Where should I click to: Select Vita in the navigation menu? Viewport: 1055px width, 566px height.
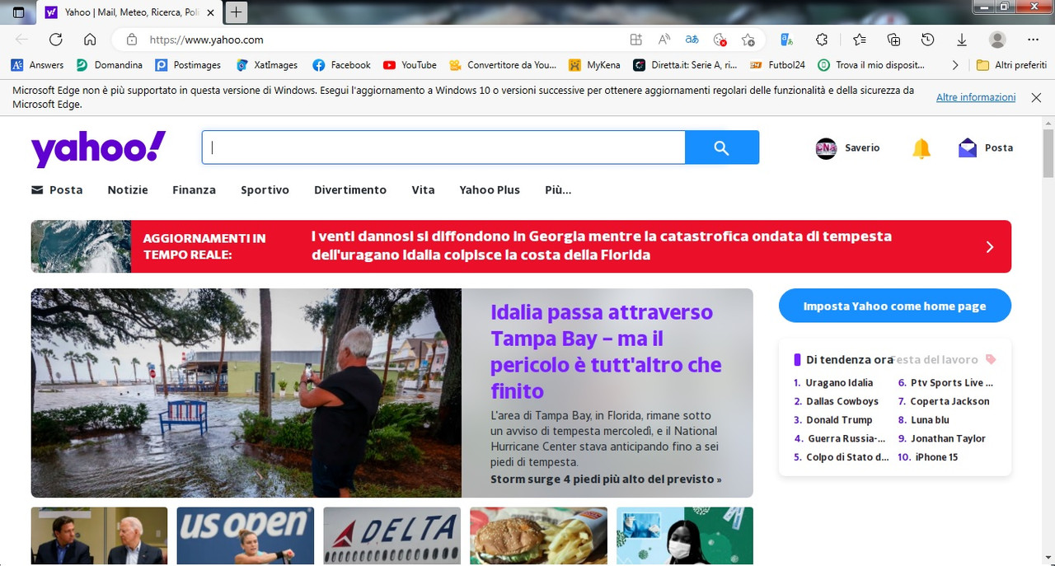coord(423,189)
